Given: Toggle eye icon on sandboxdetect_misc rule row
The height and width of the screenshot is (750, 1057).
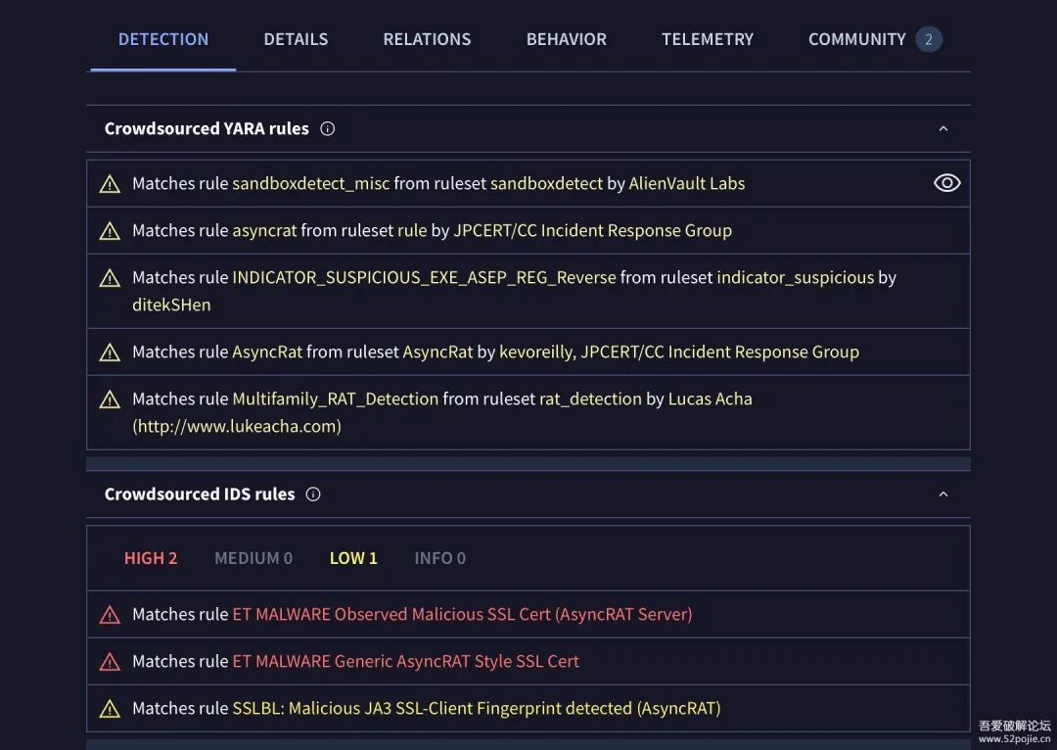Looking at the screenshot, I should (947, 183).
